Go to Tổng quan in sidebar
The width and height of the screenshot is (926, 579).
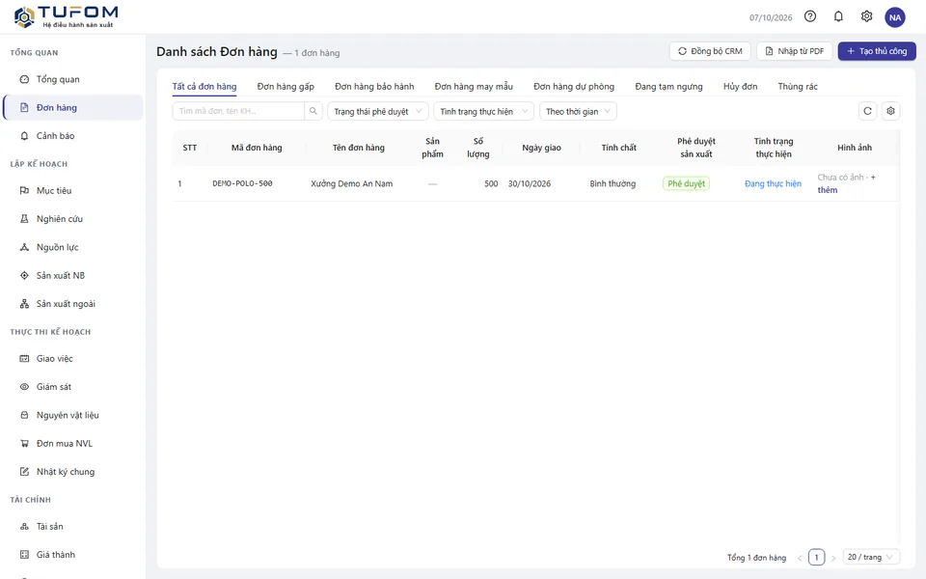(73, 79)
